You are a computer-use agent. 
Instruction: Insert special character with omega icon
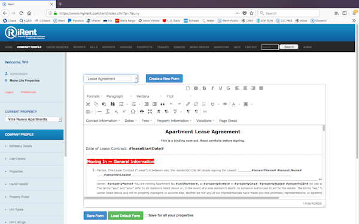click(133, 112)
